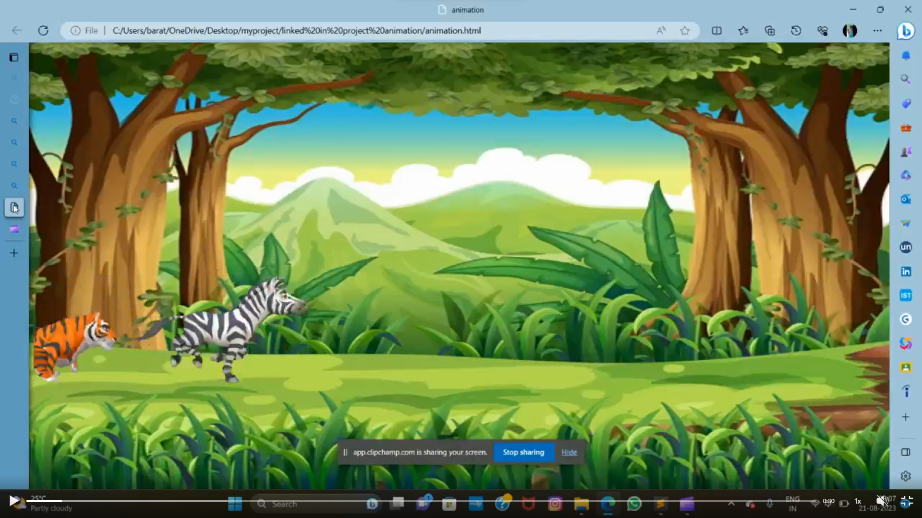Open the Google G shortcut in the sidebar
The height and width of the screenshot is (518, 922).
906,319
